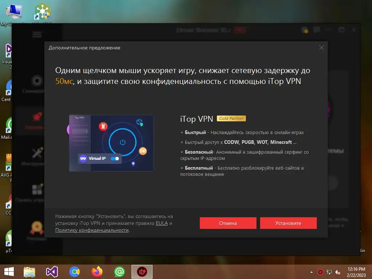Launch Visual Studio from the taskbar
372x279 pixels.
52,272
